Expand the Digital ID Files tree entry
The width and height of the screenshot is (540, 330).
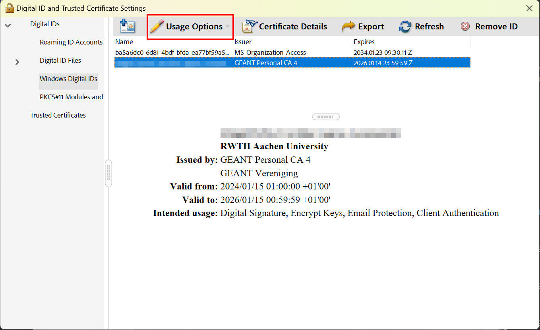click(17, 62)
